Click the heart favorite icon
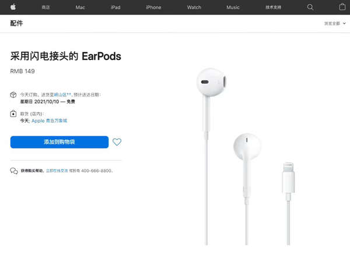Image resolution: width=350 pixels, height=254 pixels. pos(117,142)
